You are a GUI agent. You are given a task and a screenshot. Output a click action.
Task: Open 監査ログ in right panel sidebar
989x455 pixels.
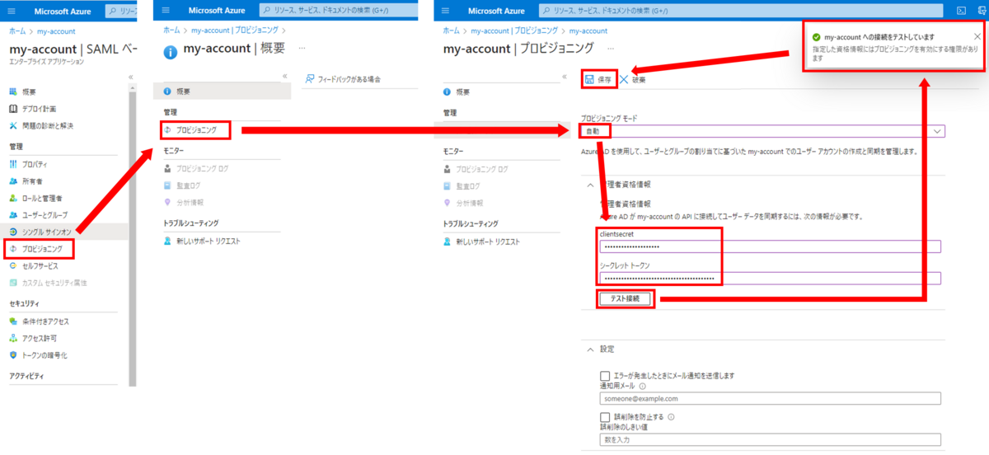click(x=462, y=185)
